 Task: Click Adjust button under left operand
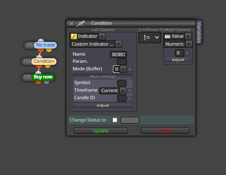click(103, 106)
